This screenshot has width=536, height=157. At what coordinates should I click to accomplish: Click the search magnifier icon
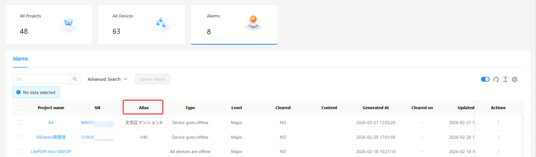(x=75, y=79)
